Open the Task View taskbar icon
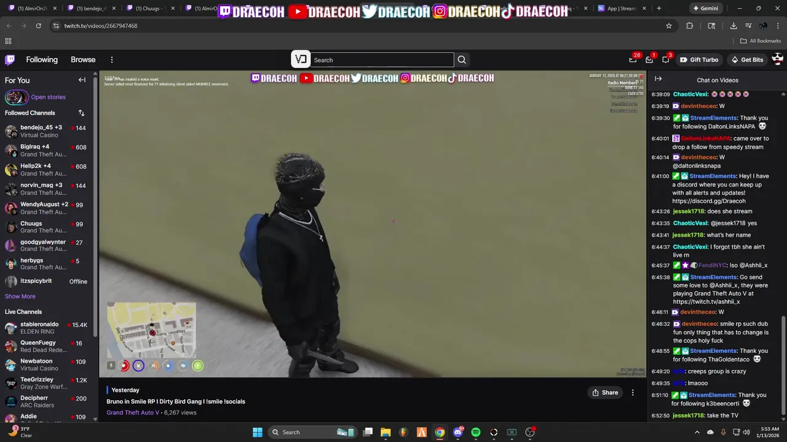The height and width of the screenshot is (442, 787). point(368,432)
